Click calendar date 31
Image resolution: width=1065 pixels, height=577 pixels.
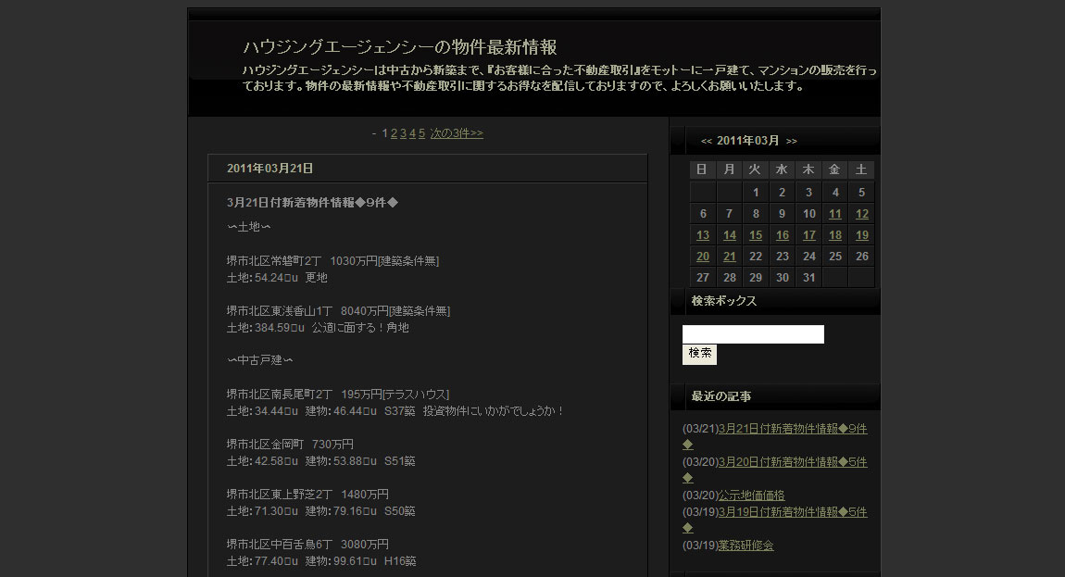point(809,277)
